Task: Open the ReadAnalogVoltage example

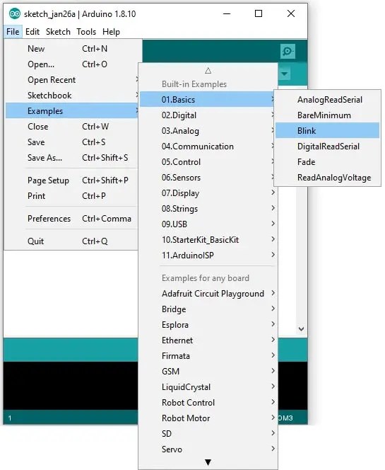Action: point(328,178)
